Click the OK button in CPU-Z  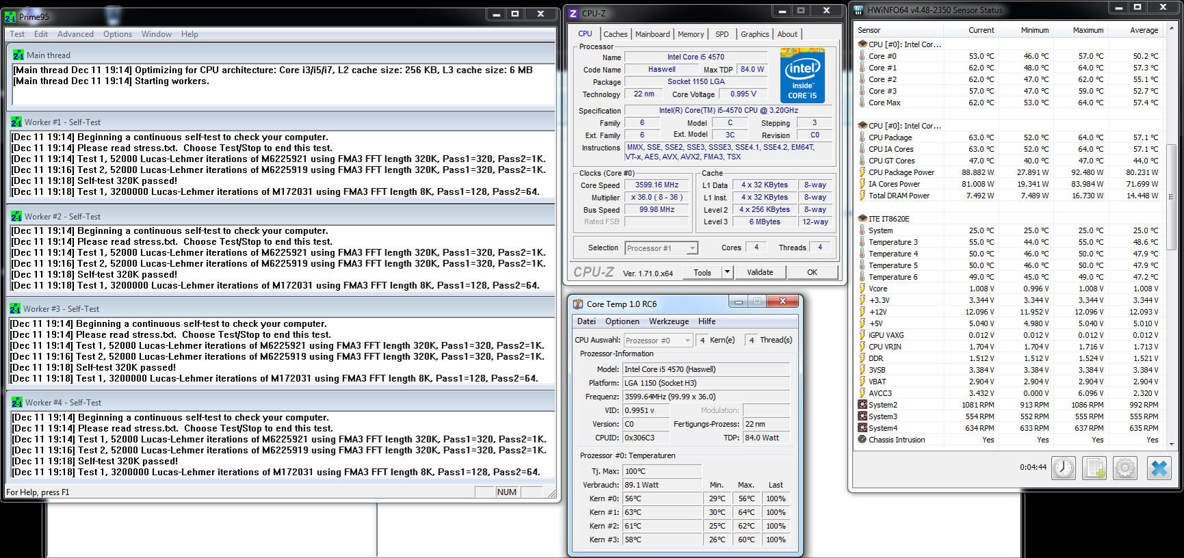pyautogui.click(x=812, y=272)
